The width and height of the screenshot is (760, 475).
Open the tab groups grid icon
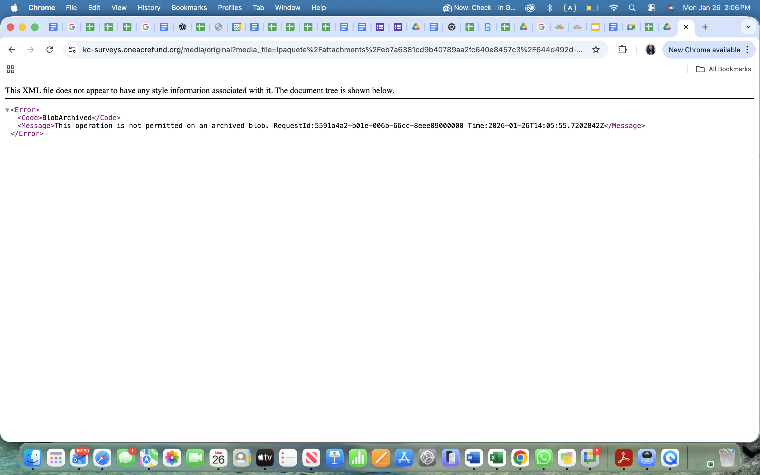tap(11, 69)
